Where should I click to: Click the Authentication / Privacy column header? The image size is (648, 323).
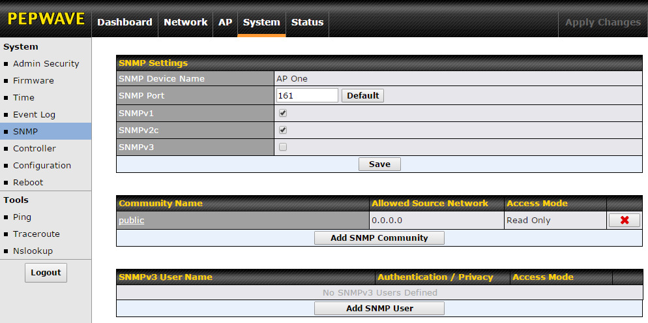pos(443,277)
